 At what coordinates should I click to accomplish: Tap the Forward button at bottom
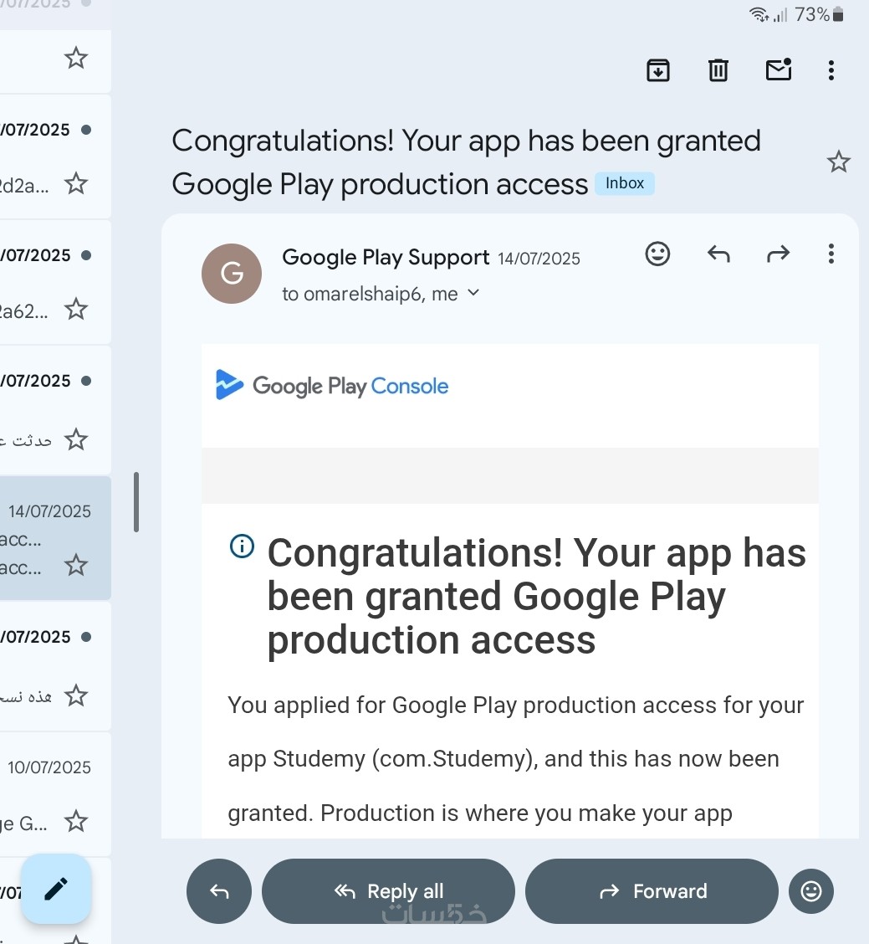pos(652,891)
